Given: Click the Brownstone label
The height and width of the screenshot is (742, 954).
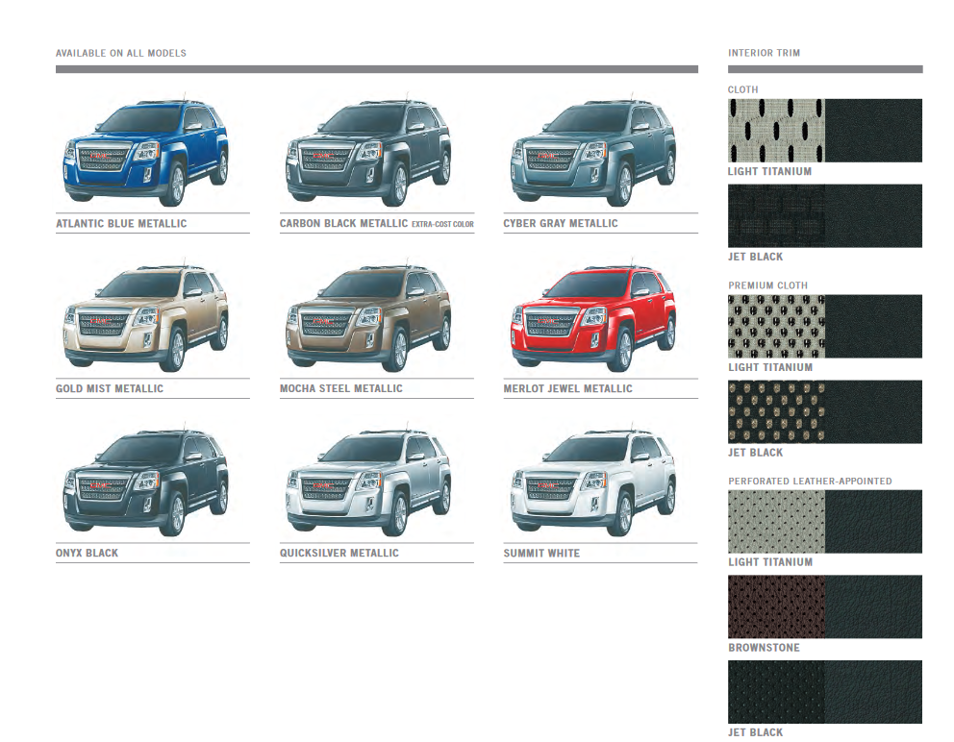Looking at the screenshot, I should (765, 649).
